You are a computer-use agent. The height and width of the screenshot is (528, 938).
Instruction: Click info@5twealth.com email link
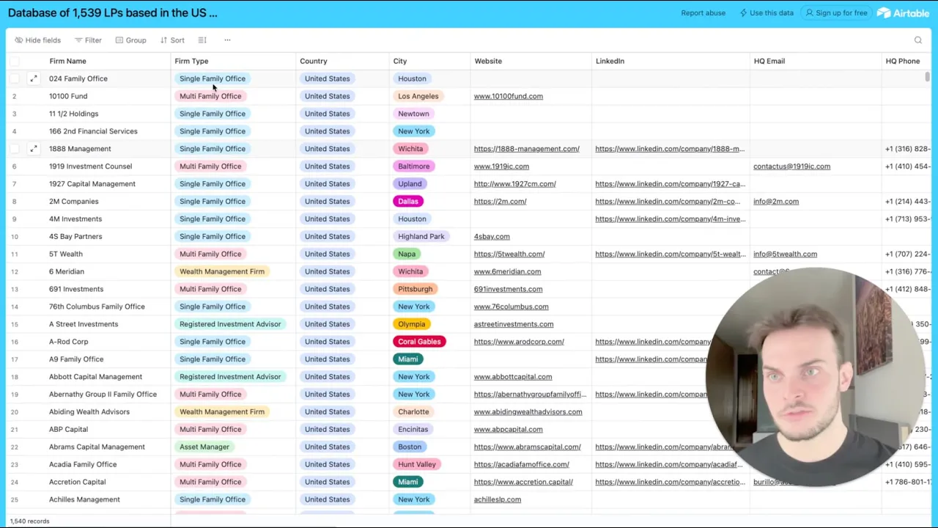[785, 254]
